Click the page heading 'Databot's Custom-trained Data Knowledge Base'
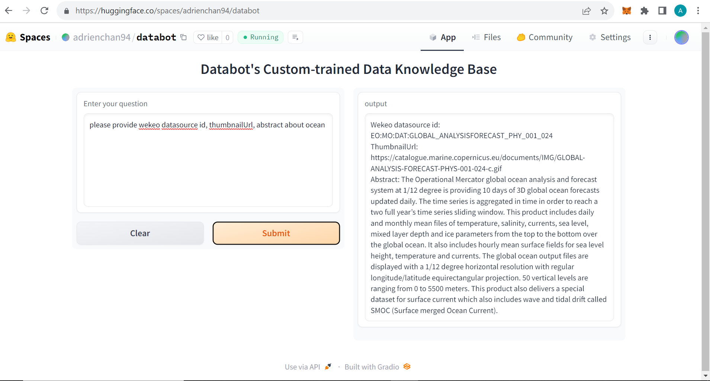Viewport: 710px width, 381px height. coord(349,69)
